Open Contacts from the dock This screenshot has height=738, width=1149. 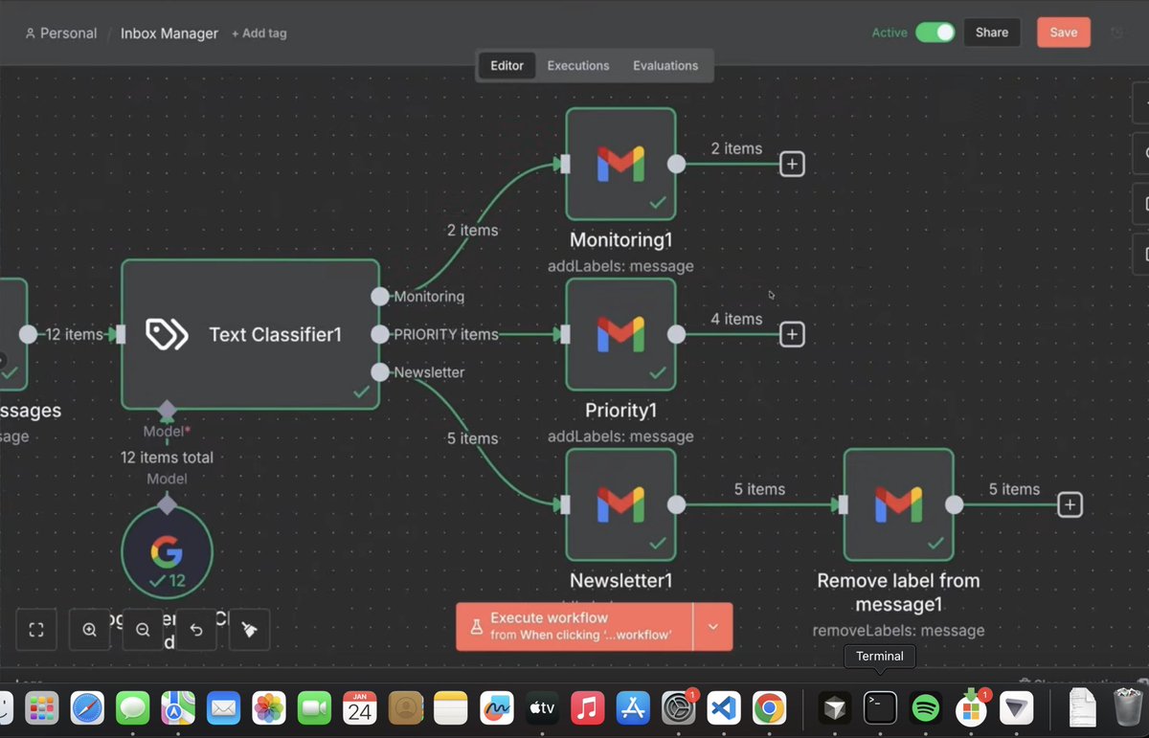tap(406, 708)
